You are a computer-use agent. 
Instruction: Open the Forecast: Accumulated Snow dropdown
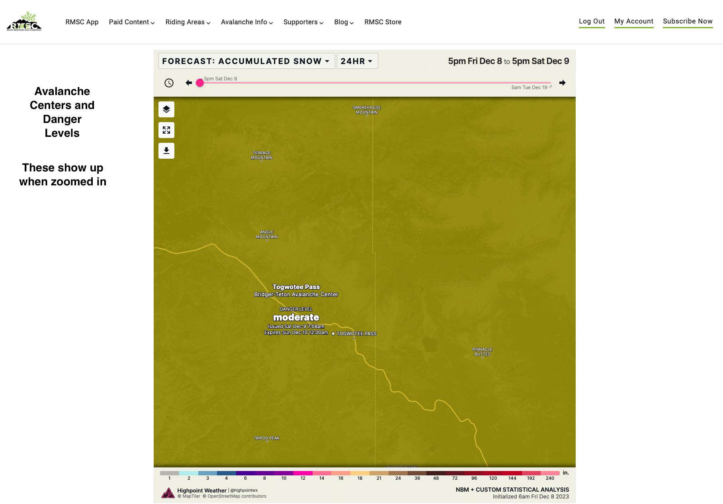click(x=246, y=61)
